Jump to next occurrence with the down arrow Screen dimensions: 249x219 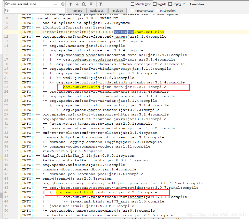[78, 4]
